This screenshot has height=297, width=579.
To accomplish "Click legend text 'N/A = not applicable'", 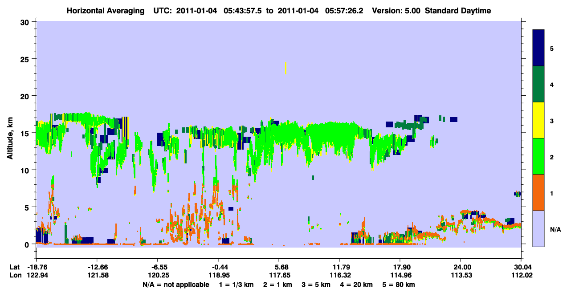I will tap(175, 285).
